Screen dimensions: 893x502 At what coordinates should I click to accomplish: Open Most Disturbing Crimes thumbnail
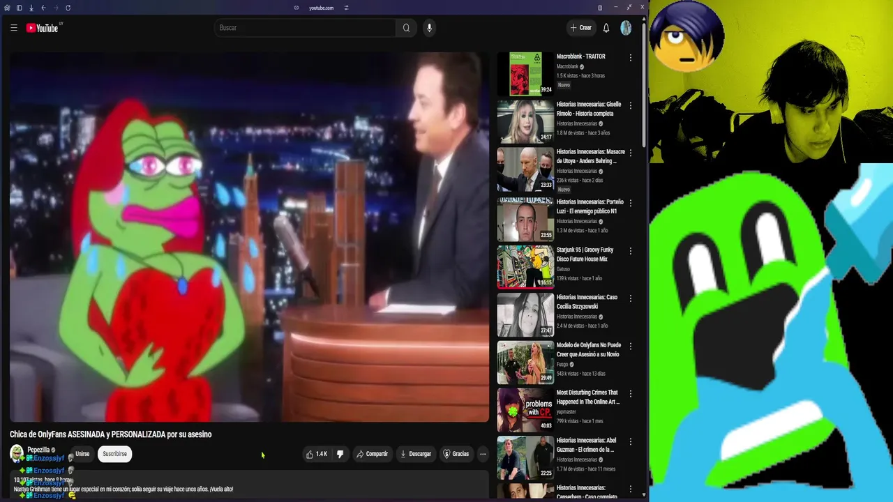(x=525, y=410)
